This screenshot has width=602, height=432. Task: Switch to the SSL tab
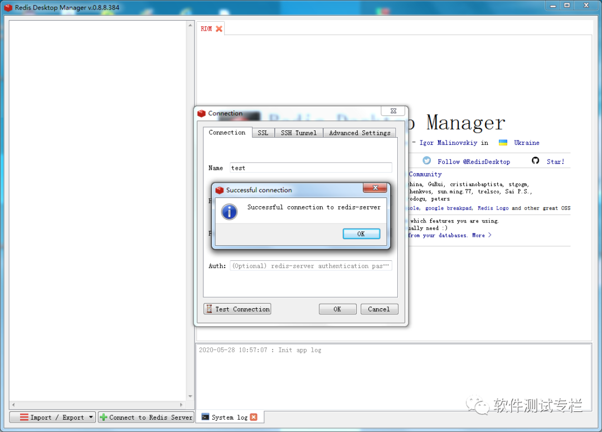pyautogui.click(x=263, y=133)
